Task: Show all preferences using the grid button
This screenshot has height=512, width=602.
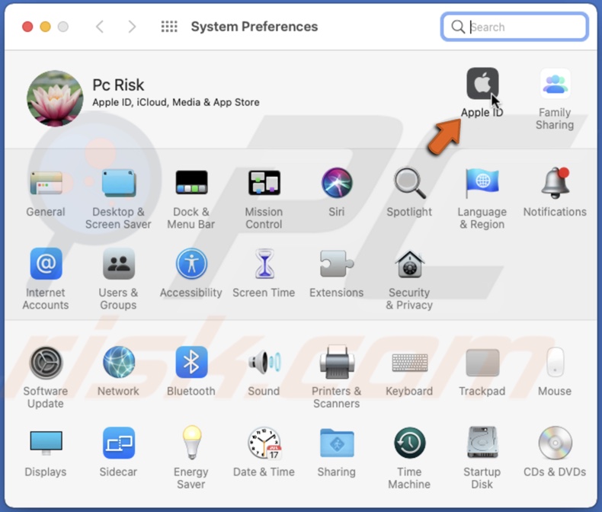Action: coord(169,27)
